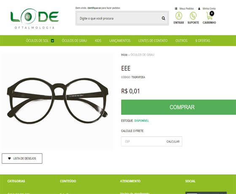This screenshot has height=194, width=236.
Task: Click the Início breadcrumb link
Action: [124, 55]
